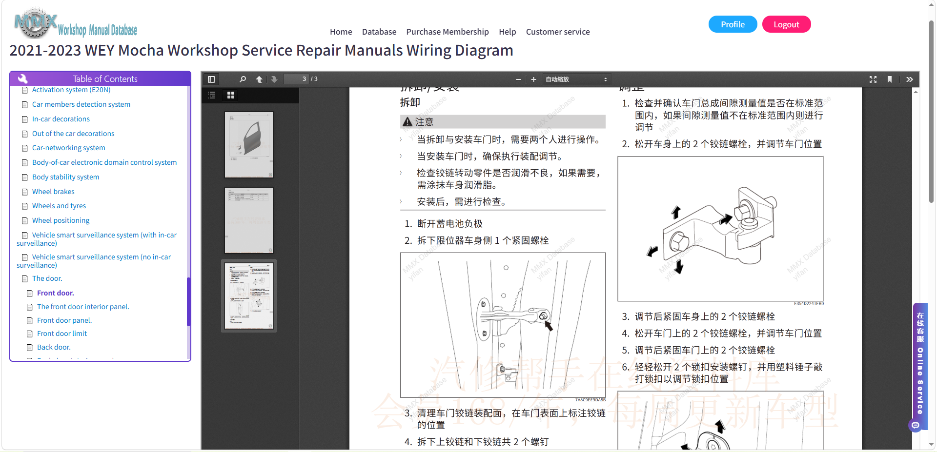The height and width of the screenshot is (452, 937).
Task: Show the page thumbnails view
Action: pos(231,95)
